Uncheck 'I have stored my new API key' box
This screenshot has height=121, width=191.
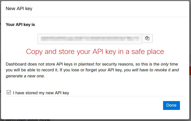point(9,92)
